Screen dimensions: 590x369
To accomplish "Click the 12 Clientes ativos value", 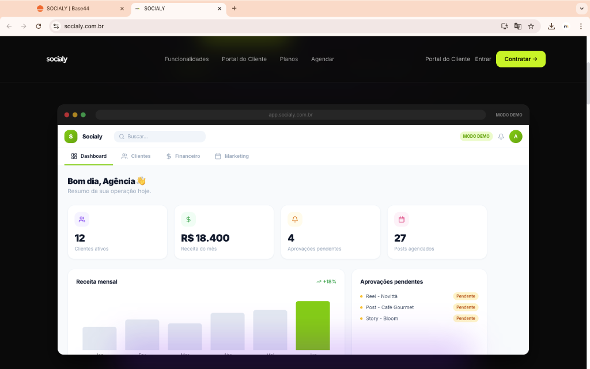I will click(80, 238).
